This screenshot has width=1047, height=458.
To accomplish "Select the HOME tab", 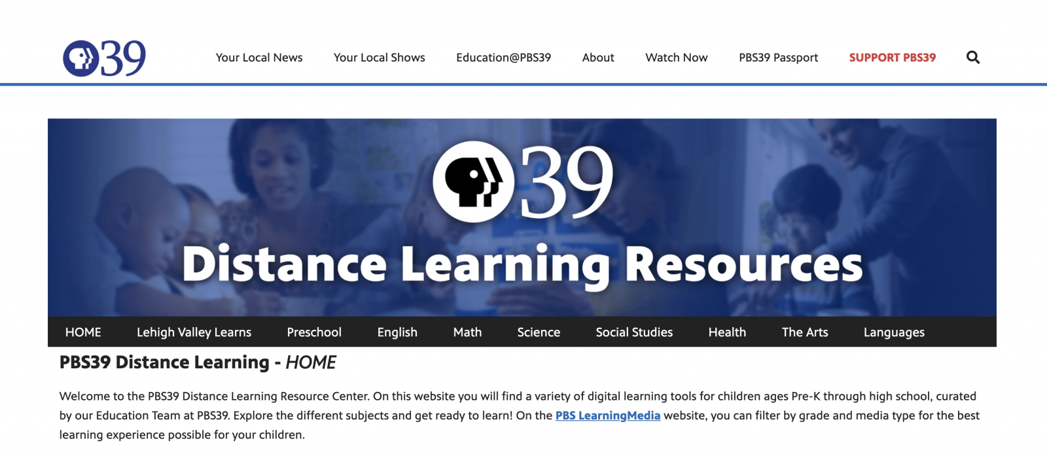I will coord(83,332).
